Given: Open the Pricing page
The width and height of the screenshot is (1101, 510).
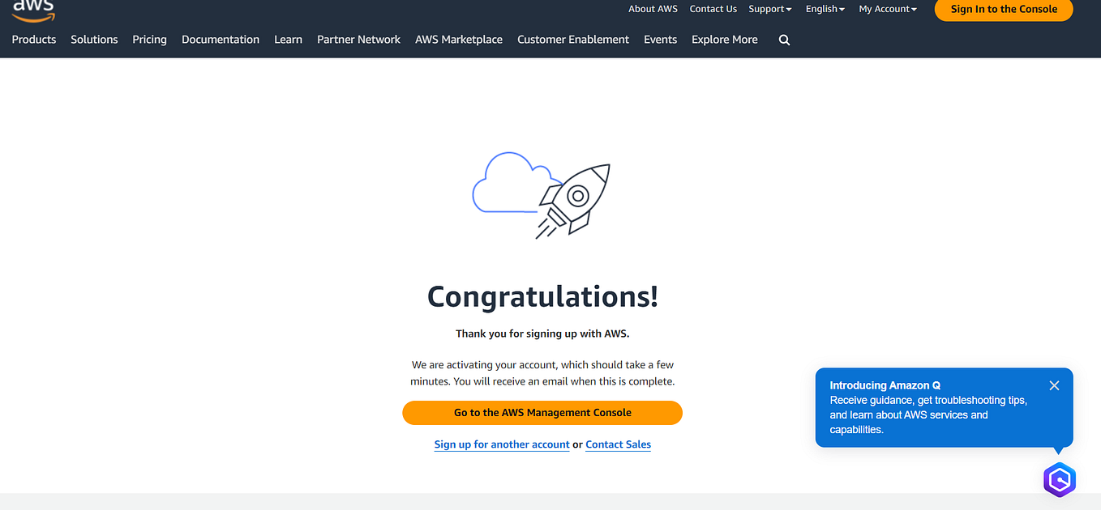Looking at the screenshot, I should tap(149, 39).
